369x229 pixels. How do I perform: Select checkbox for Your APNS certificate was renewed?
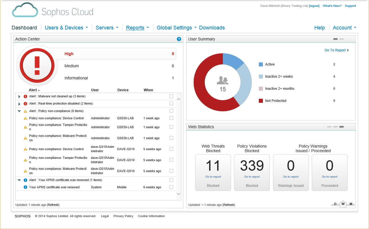(x=171, y=187)
